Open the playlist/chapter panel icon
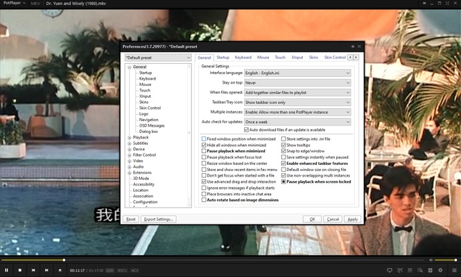 tap(430, 270)
